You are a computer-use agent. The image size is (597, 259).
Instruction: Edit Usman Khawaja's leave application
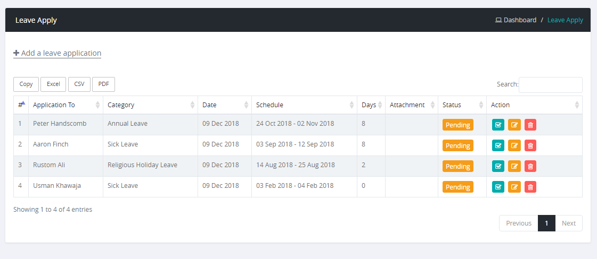tap(514, 187)
